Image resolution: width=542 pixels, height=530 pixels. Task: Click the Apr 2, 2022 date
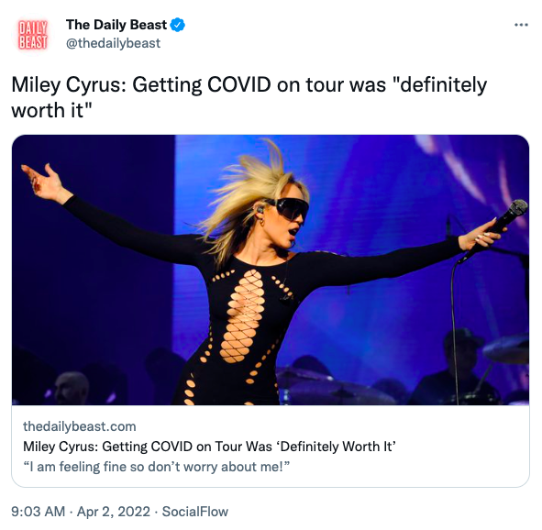click(114, 512)
